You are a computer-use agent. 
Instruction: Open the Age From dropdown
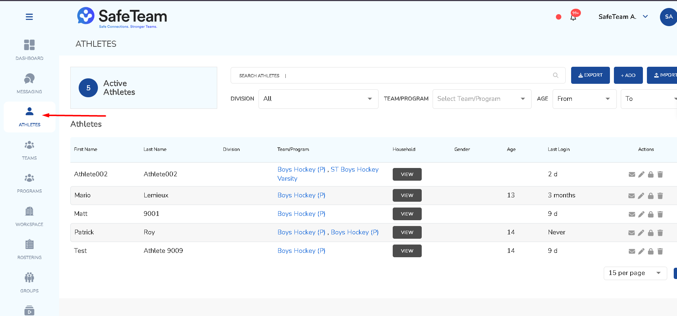click(x=585, y=99)
